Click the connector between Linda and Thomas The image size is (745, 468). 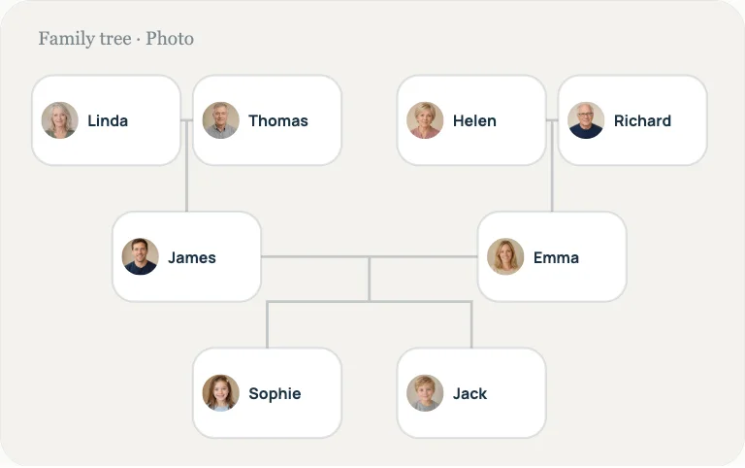[186, 120]
